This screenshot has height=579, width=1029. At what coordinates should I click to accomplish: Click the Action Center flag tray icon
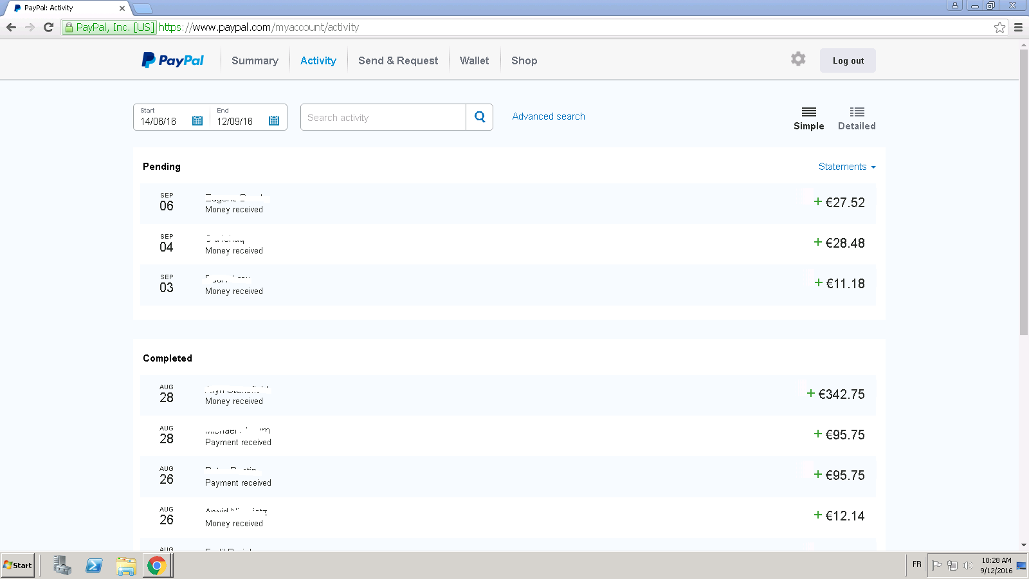[937, 565]
